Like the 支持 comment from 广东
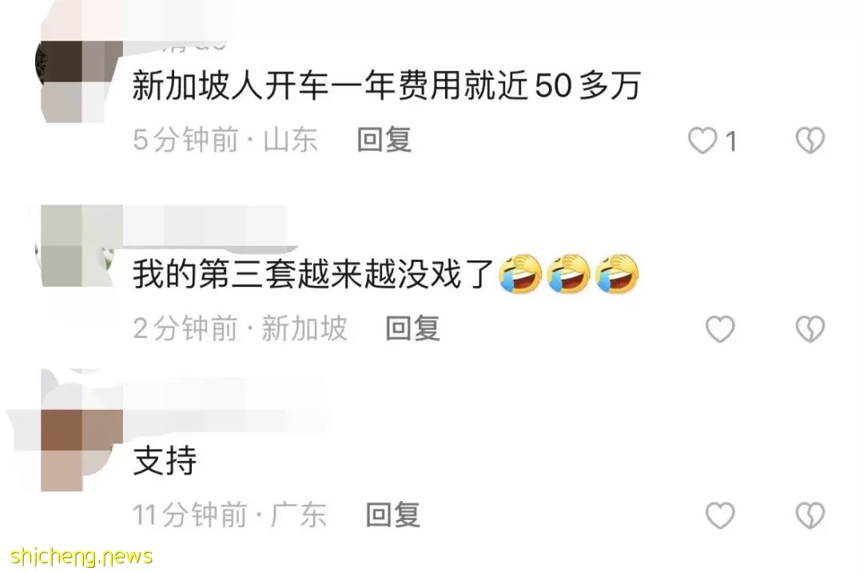Image resolution: width=863 pixels, height=572 pixels. pyautogui.click(x=720, y=515)
